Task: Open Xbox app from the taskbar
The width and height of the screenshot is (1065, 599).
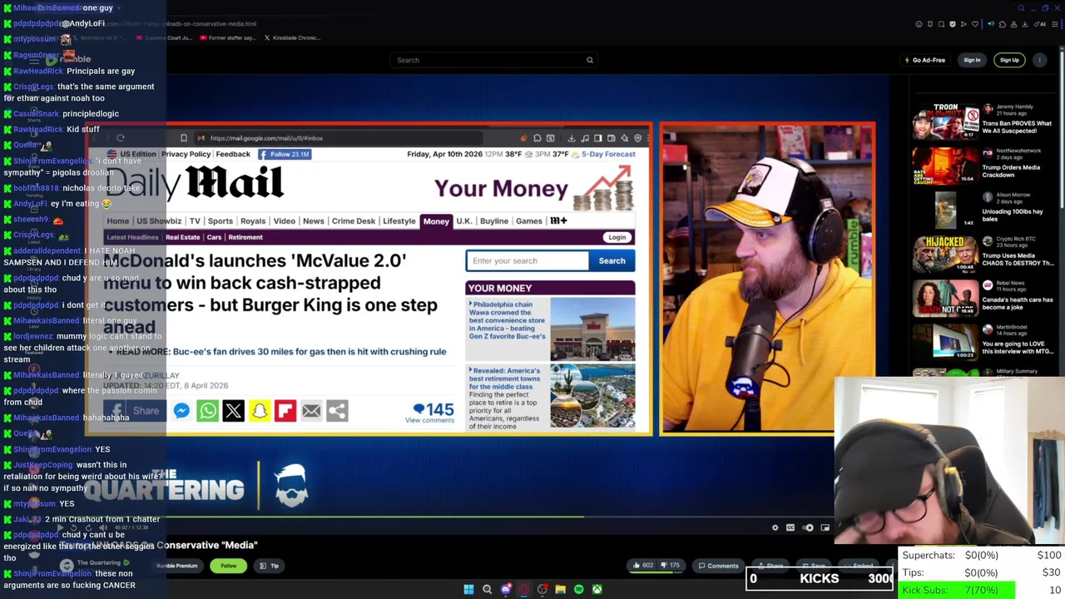Action: pyautogui.click(x=597, y=590)
